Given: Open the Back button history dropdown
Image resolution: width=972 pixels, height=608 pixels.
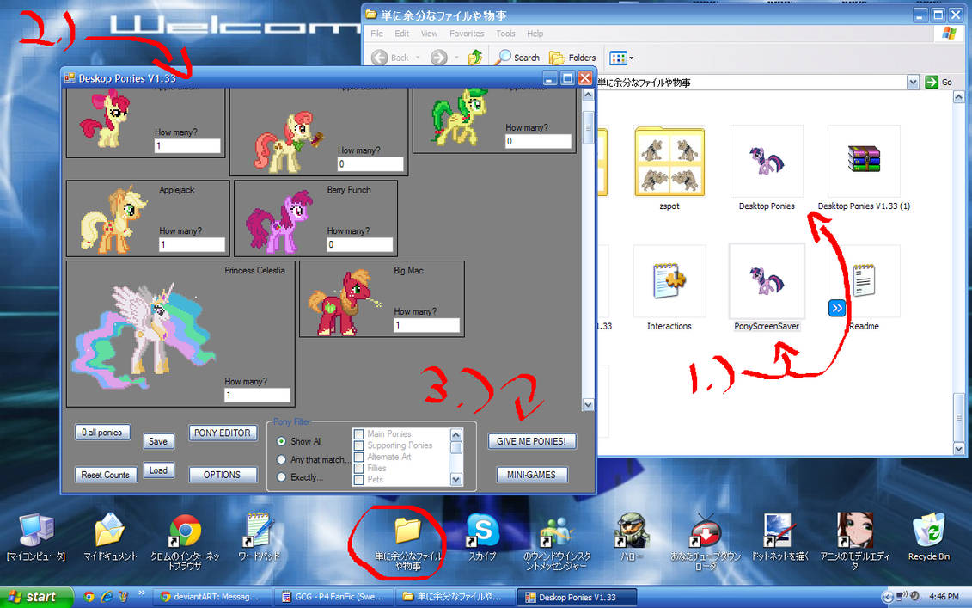Looking at the screenshot, I should coord(417,58).
